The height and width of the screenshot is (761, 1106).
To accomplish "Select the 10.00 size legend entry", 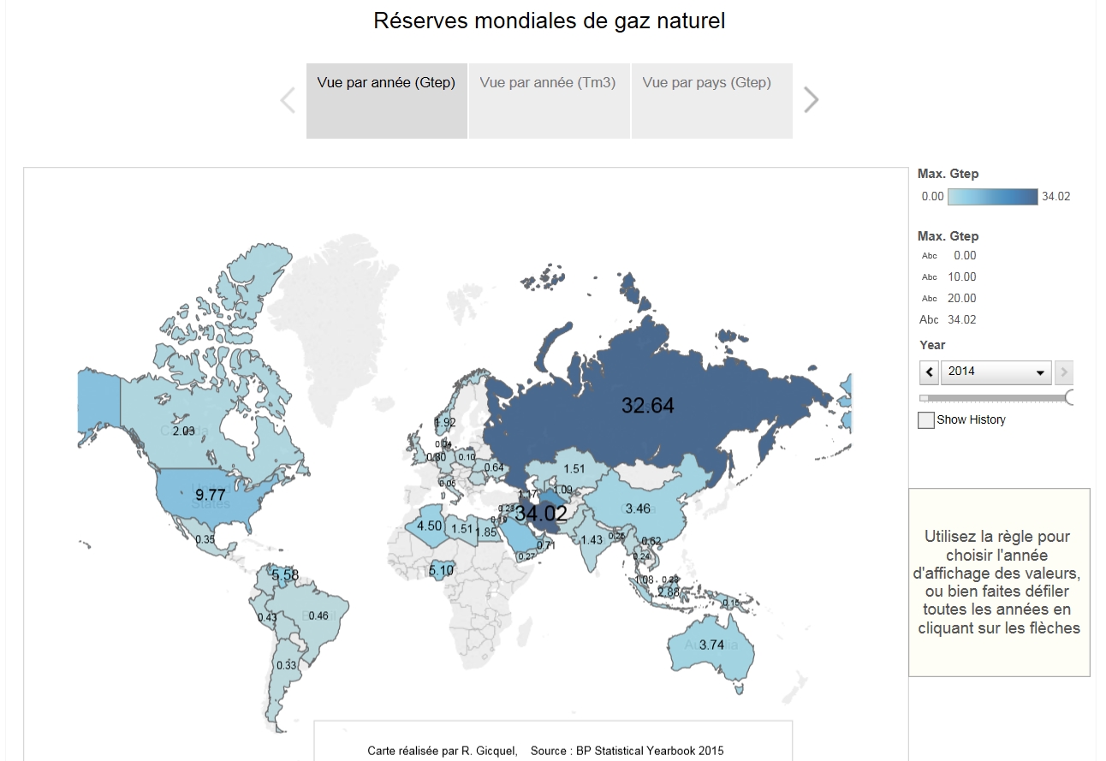I will (948, 276).
